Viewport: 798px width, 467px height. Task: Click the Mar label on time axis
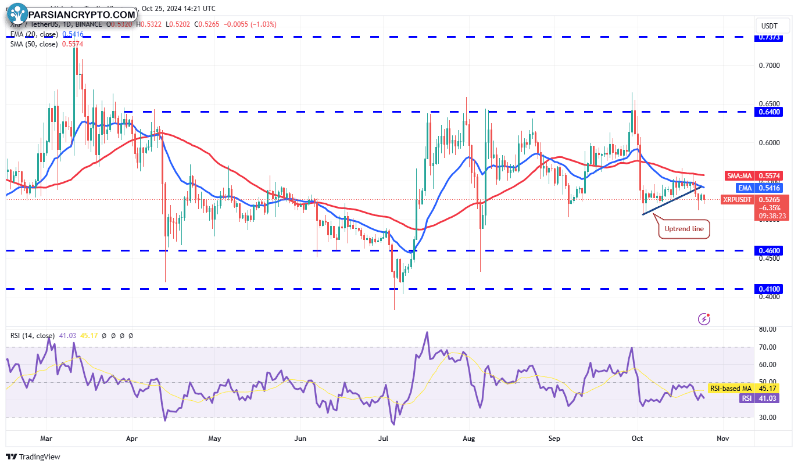pos(47,439)
